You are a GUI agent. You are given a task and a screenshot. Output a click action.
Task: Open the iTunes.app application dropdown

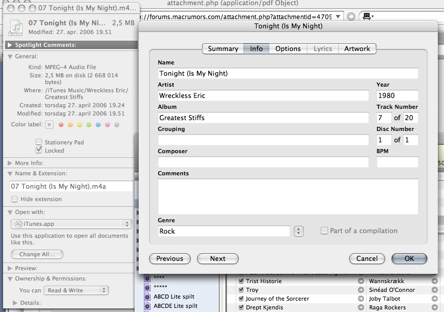[x=71, y=224]
